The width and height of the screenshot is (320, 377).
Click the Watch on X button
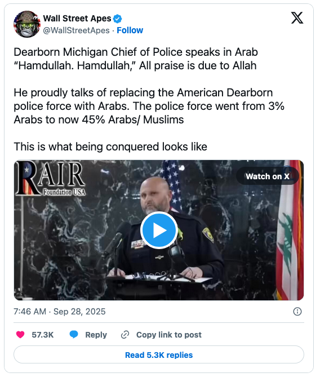tap(268, 176)
